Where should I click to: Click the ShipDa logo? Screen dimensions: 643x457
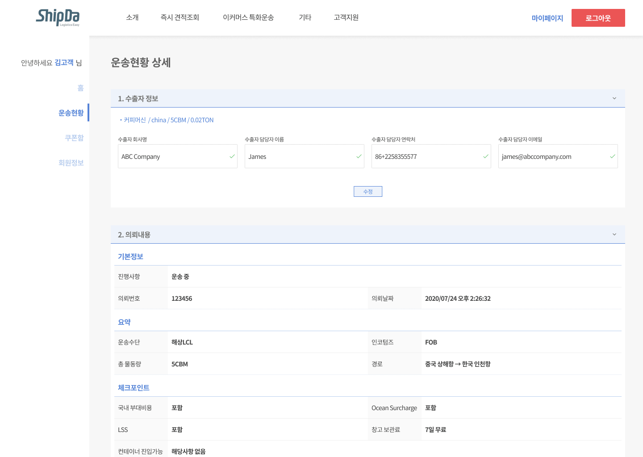[58, 17]
